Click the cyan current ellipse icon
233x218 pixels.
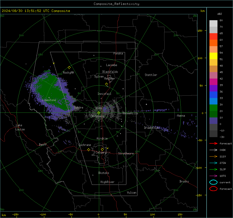tap(213, 182)
